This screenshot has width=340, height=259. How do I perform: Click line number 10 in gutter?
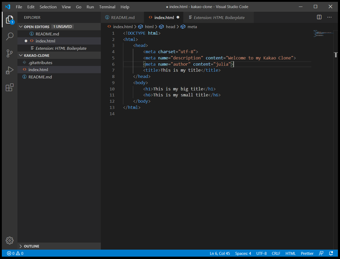(x=112, y=89)
